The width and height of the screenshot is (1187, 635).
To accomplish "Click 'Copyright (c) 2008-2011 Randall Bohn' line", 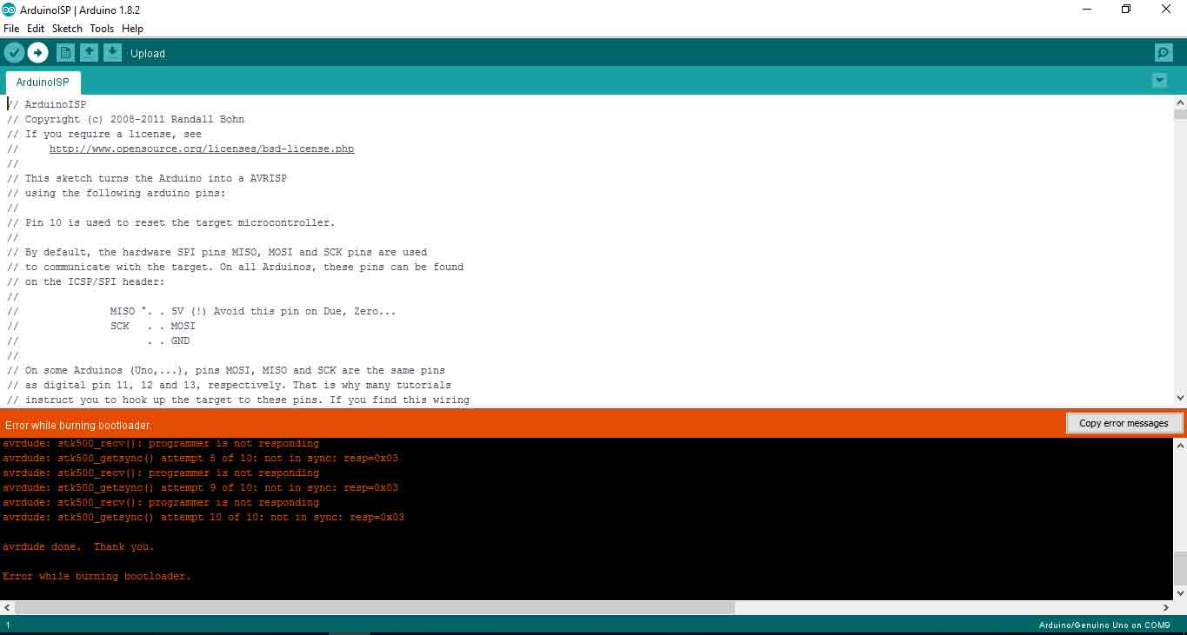I will point(126,119).
